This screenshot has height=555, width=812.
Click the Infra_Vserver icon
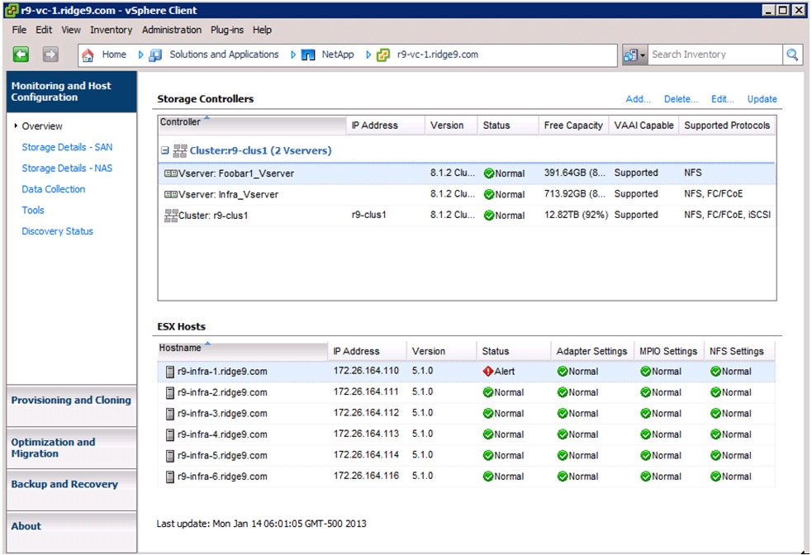coord(171,195)
